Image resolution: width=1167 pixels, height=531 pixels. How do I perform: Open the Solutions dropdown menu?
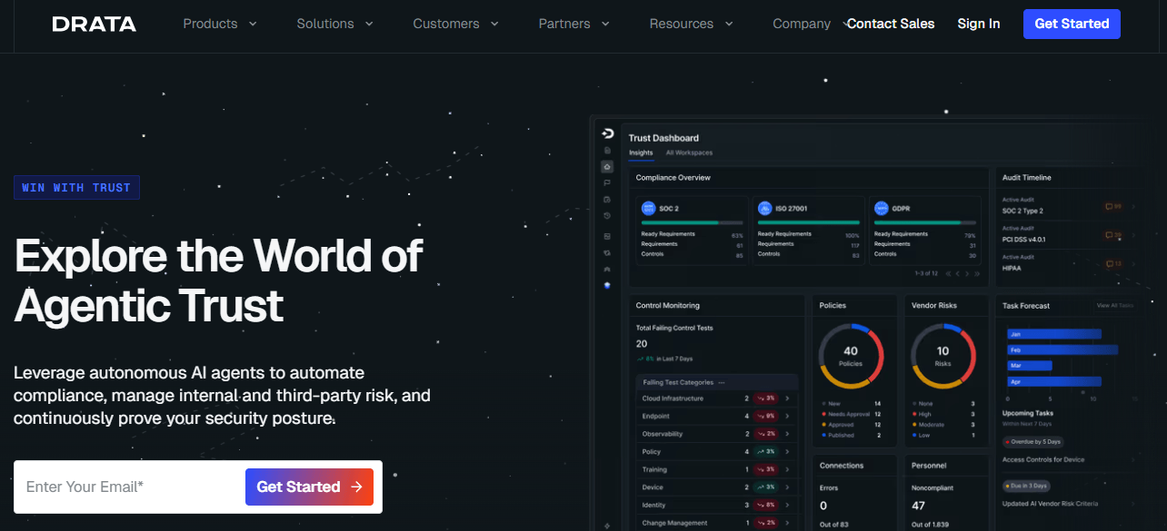[x=335, y=25]
